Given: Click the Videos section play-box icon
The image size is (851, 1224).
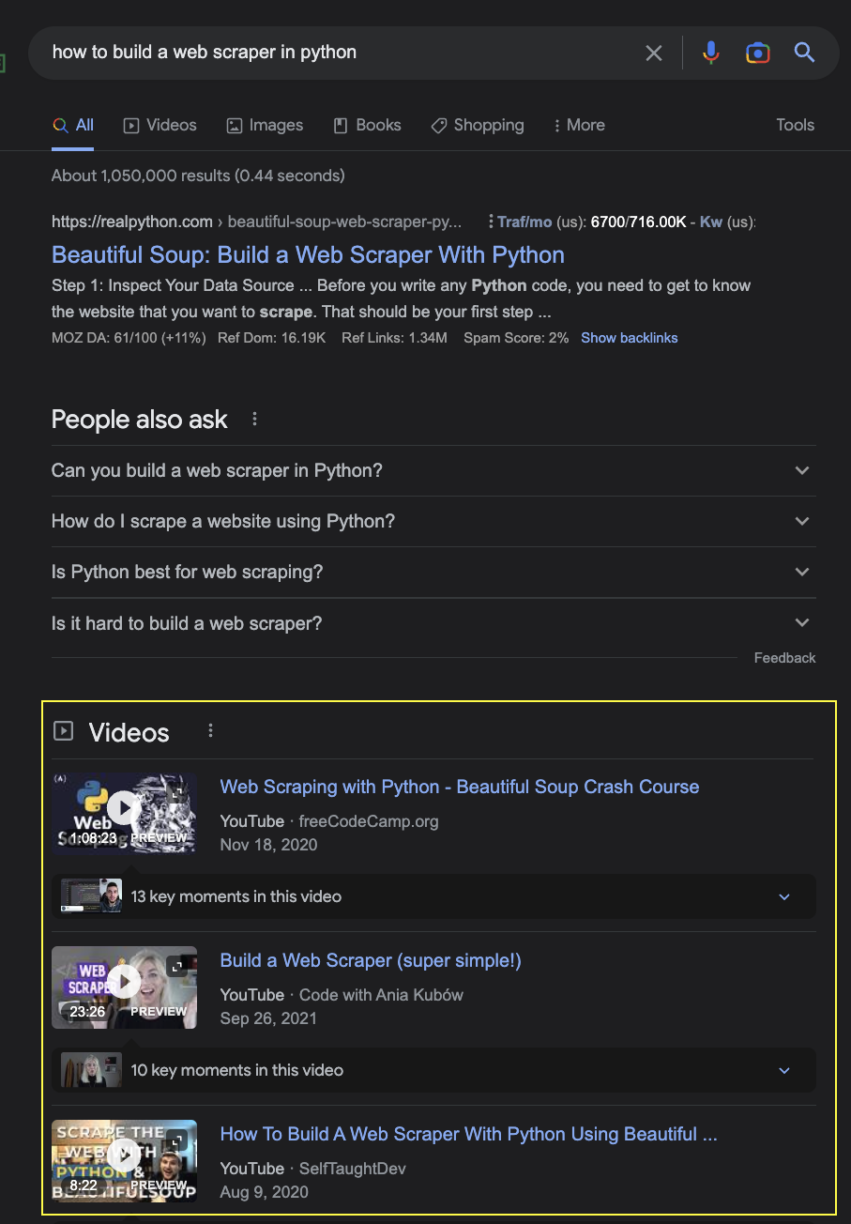Looking at the screenshot, I should 63,730.
